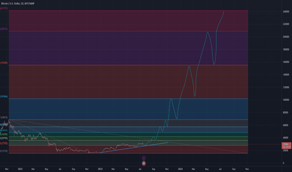
Task: Select the 200000 price axis label
Action: click(x=286, y=37)
